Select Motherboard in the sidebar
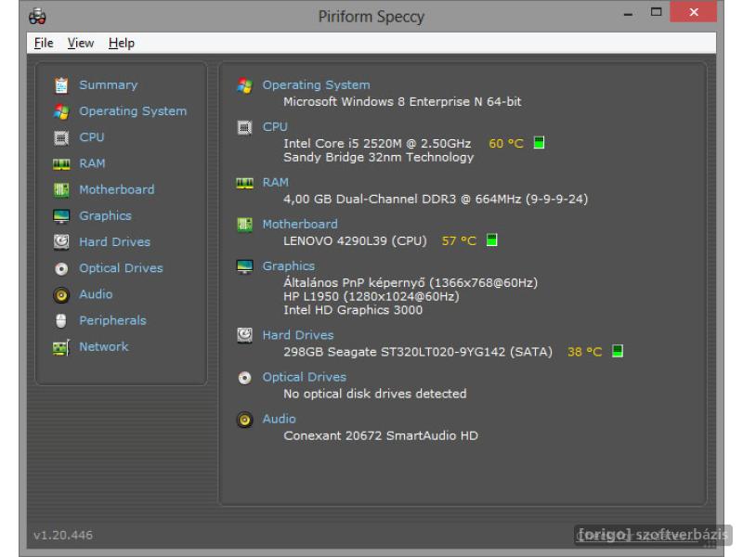Screen dimensions: 743x557 [117, 189]
